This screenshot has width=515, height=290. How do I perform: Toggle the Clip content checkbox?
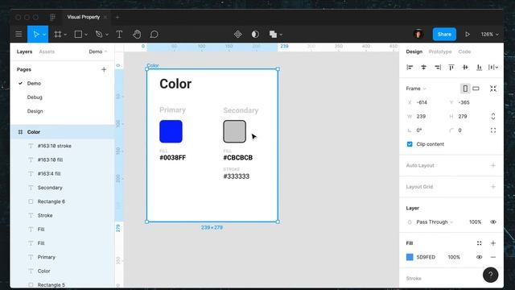(410, 144)
